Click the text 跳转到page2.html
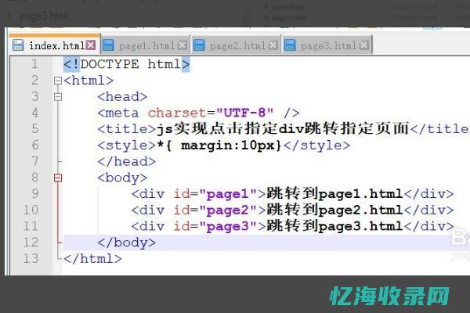The width and height of the screenshot is (470, 313). pyautogui.click(x=334, y=210)
